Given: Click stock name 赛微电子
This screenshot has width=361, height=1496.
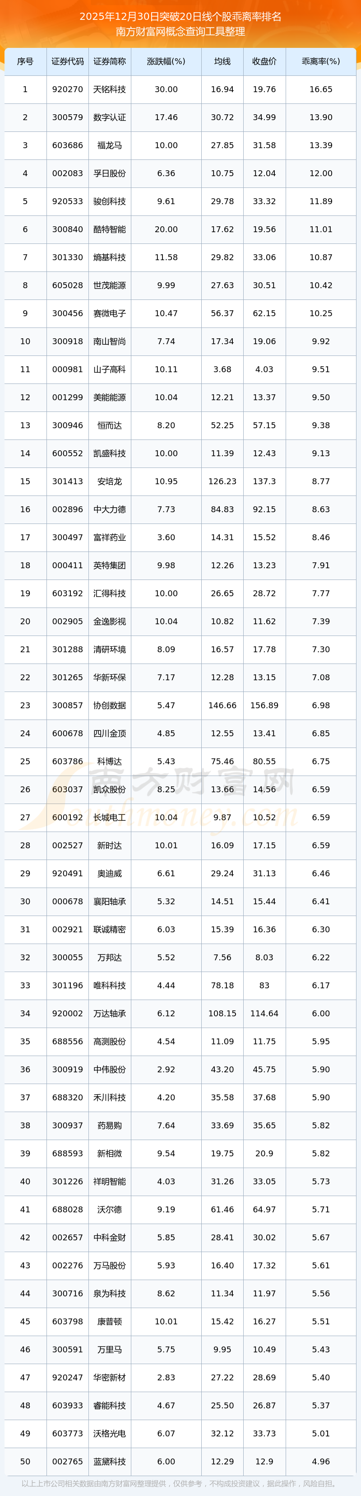Looking at the screenshot, I should (110, 313).
